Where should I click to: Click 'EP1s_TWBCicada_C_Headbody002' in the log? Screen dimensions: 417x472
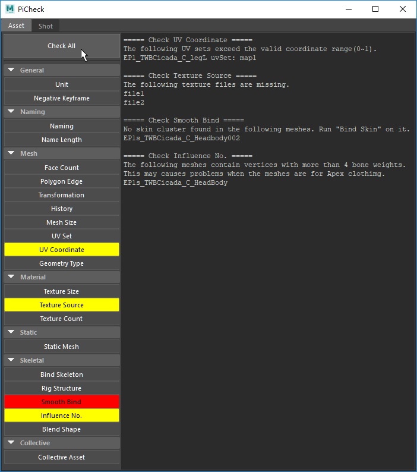click(181, 138)
